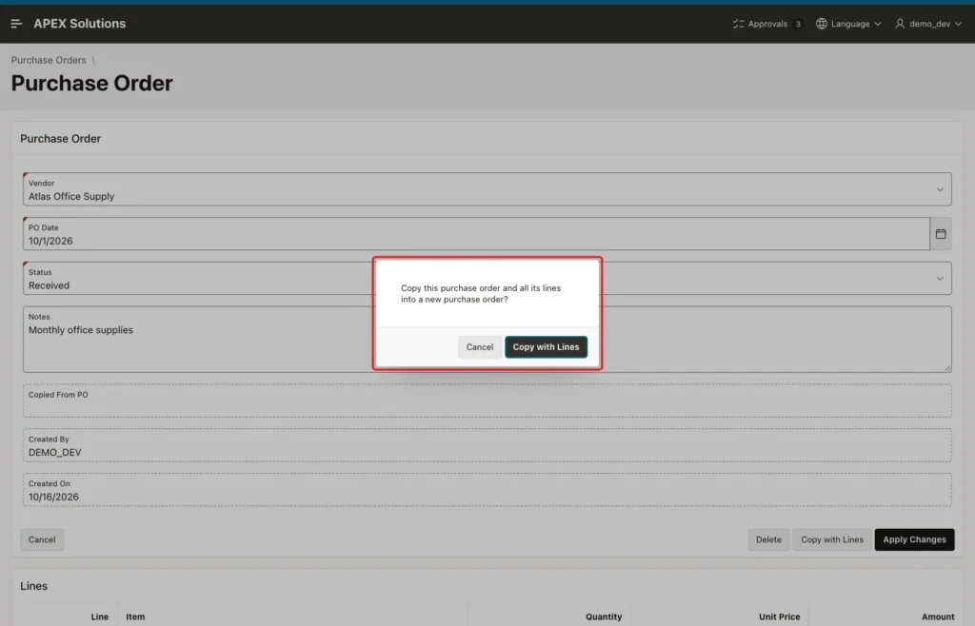Open the PO Date calendar picker
The height and width of the screenshot is (626, 975).
pyautogui.click(x=941, y=234)
